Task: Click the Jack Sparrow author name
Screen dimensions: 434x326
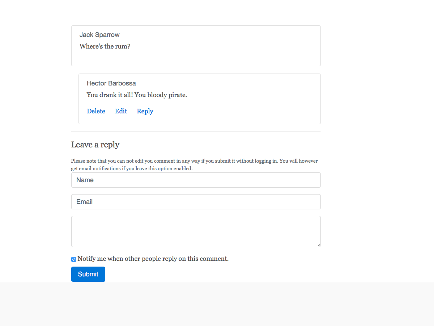Action: 99,35
